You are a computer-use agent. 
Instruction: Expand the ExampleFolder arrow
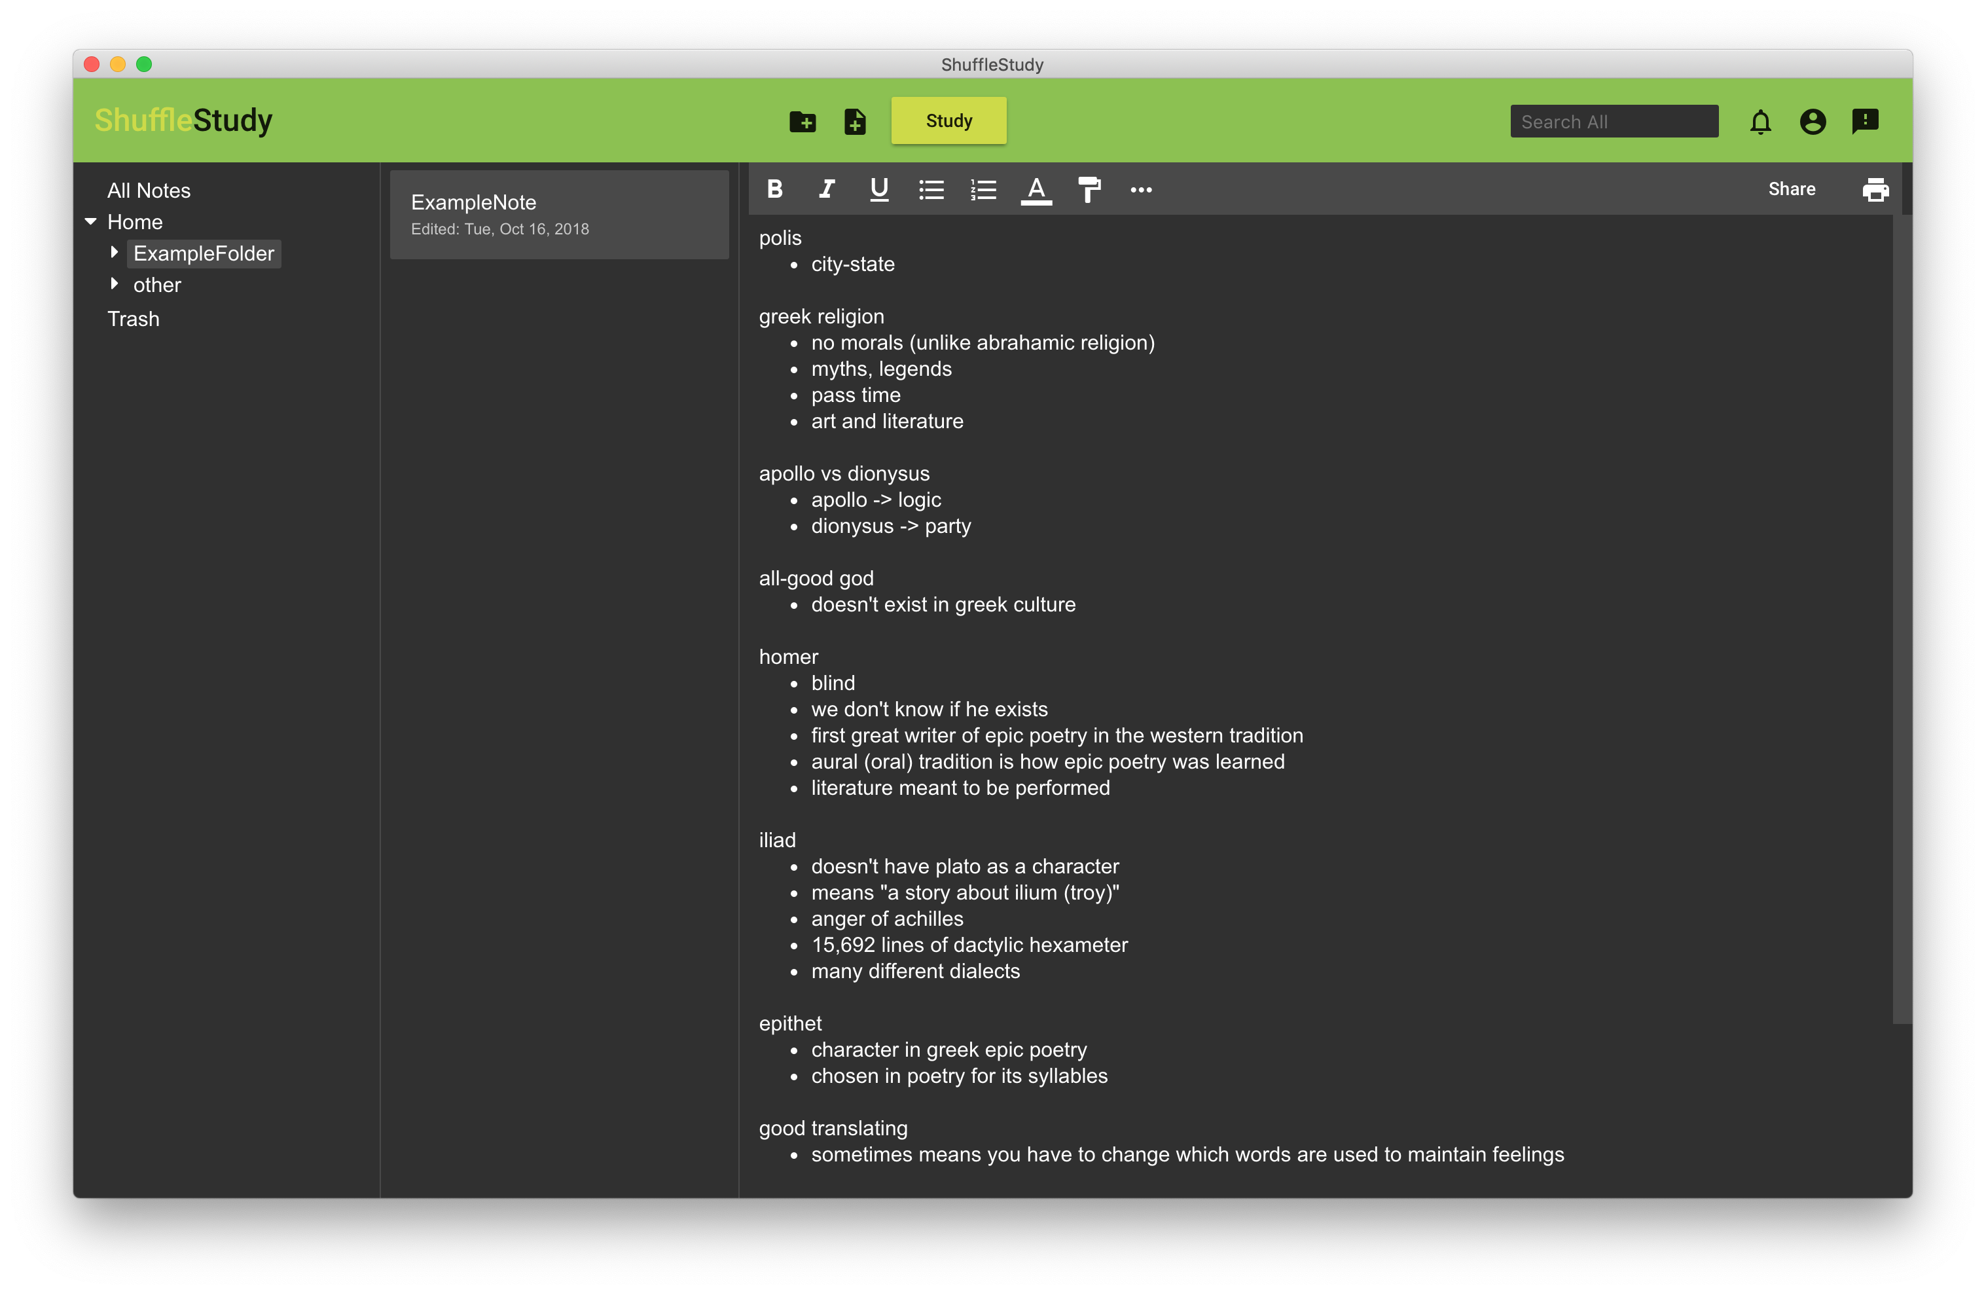(115, 252)
